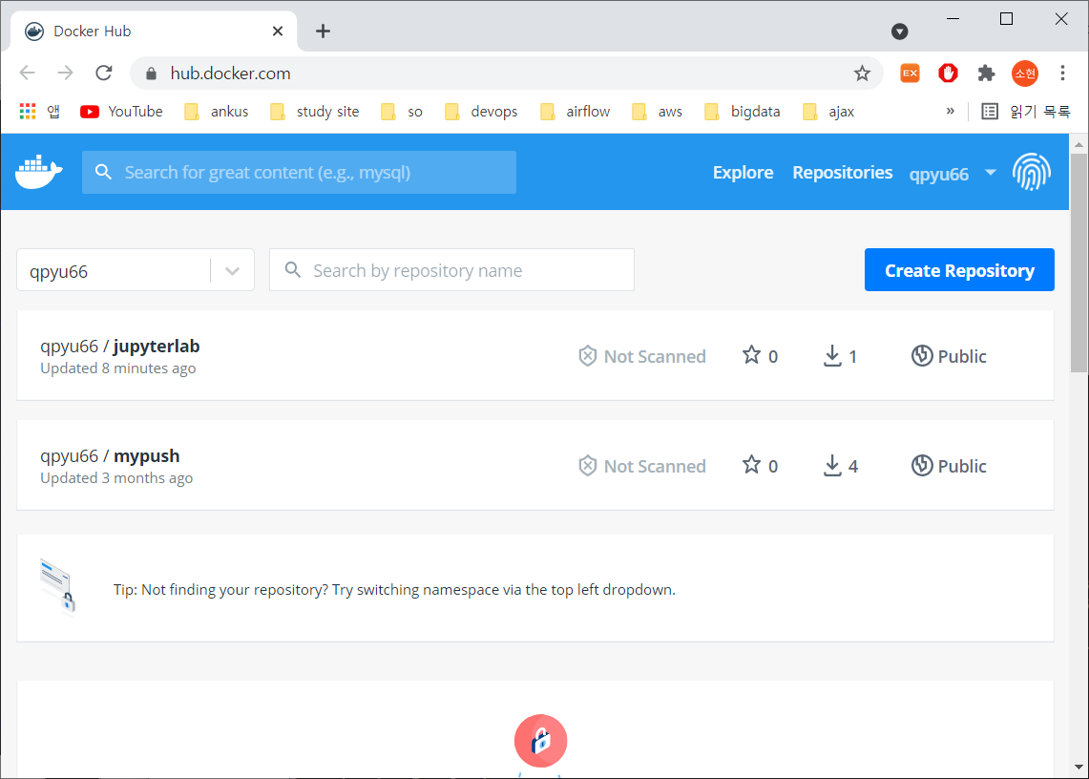The width and height of the screenshot is (1089, 779).
Task: Open the reading list icon
Action: 990,111
